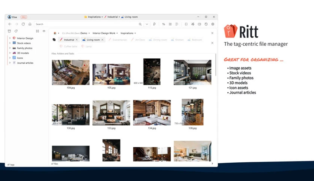314x181 pixels.
Task: Toggle the side preview panel icon
Action: (199, 24)
